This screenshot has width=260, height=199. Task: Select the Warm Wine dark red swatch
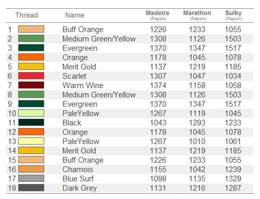click(x=31, y=85)
